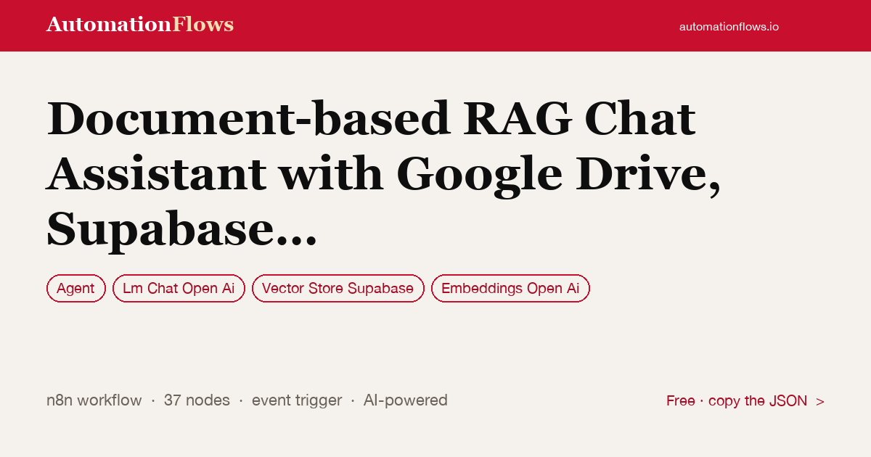871x457 pixels.
Task: Click the "event trigger" text
Action: [x=297, y=400]
